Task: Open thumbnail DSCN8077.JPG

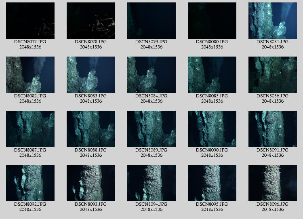Action: pyautogui.click(x=30, y=21)
